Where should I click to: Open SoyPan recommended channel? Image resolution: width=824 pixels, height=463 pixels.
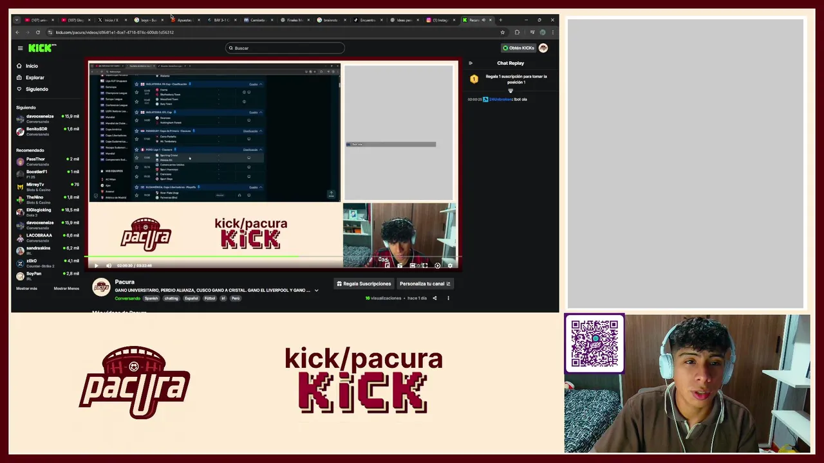coord(48,276)
